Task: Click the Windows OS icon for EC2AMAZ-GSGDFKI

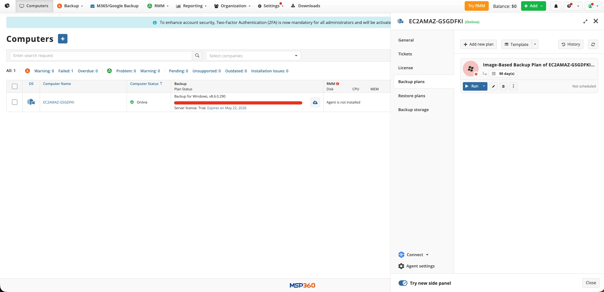Action: (31, 102)
